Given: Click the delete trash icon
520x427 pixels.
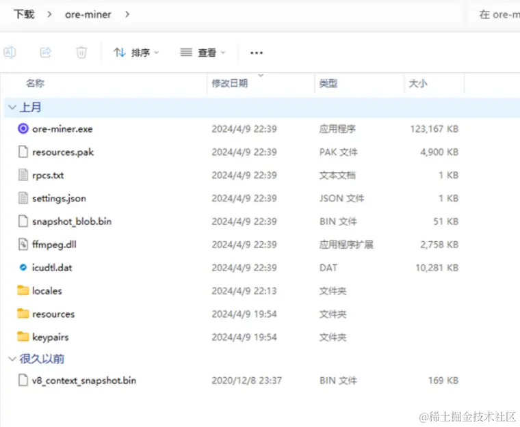Looking at the screenshot, I should click(x=81, y=53).
